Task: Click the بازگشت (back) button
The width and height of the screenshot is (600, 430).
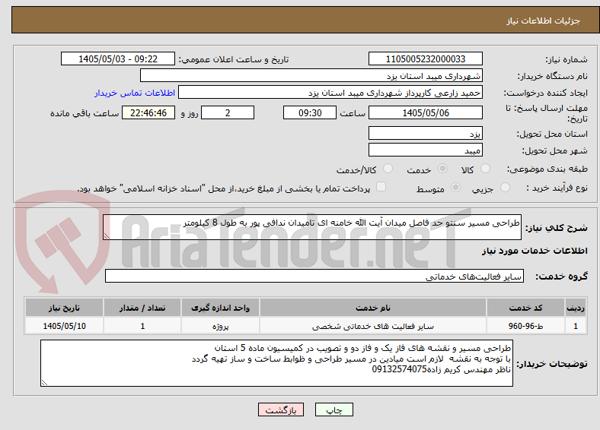Action: [280, 409]
